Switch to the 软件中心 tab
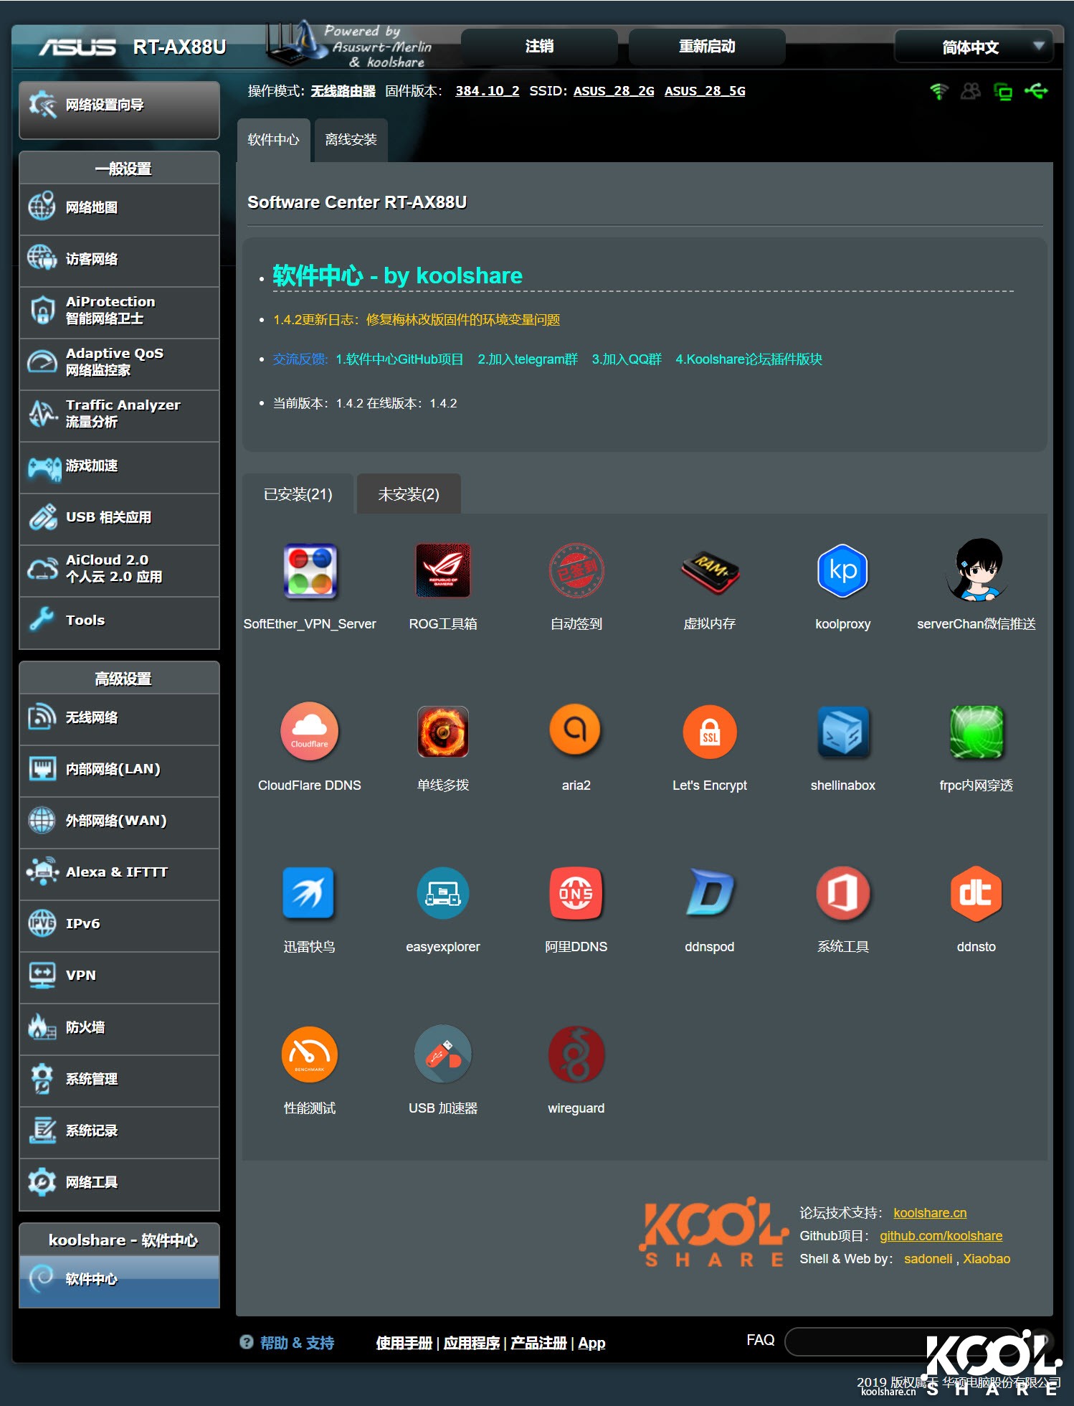The width and height of the screenshot is (1074, 1406). [x=273, y=140]
